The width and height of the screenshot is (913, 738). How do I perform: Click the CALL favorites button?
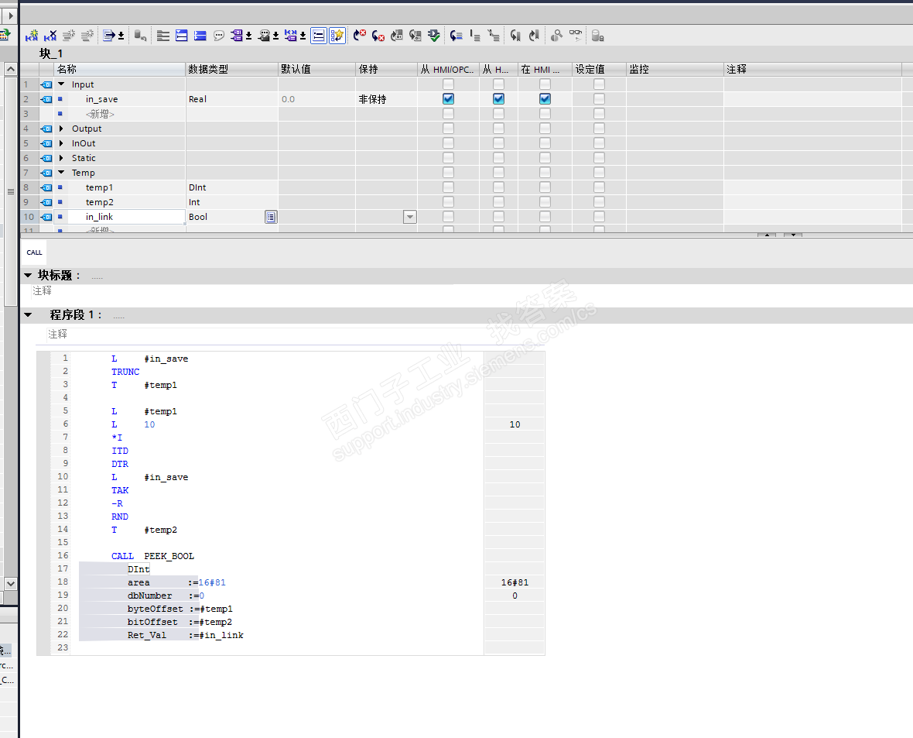coord(34,252)
